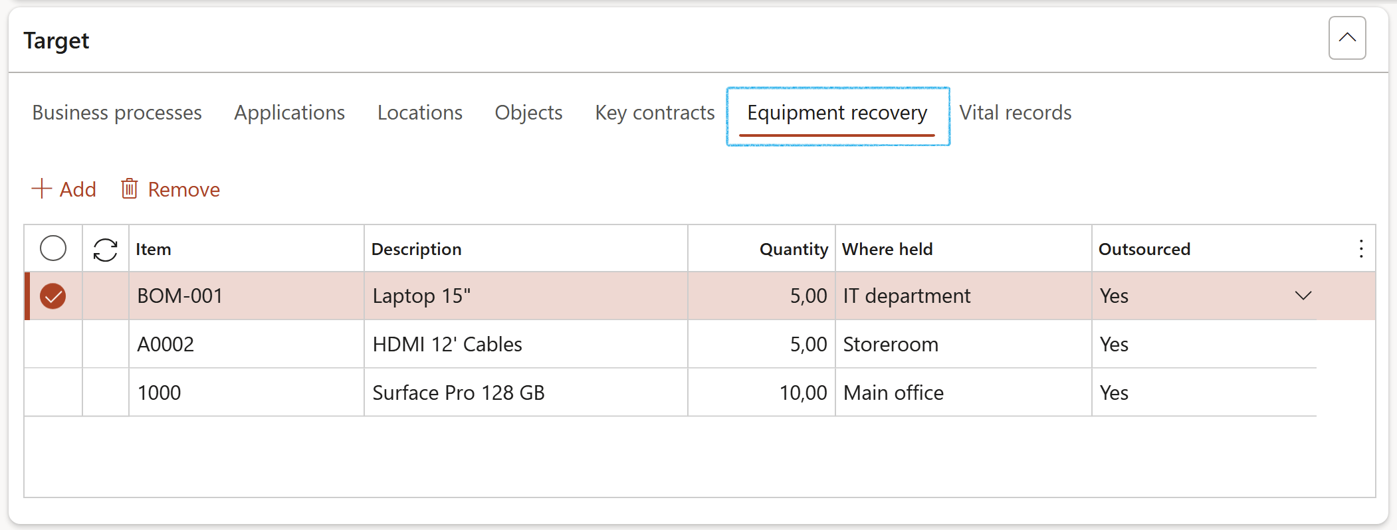
Task: Open the Key contracts tab
Action: click(655, 113)
